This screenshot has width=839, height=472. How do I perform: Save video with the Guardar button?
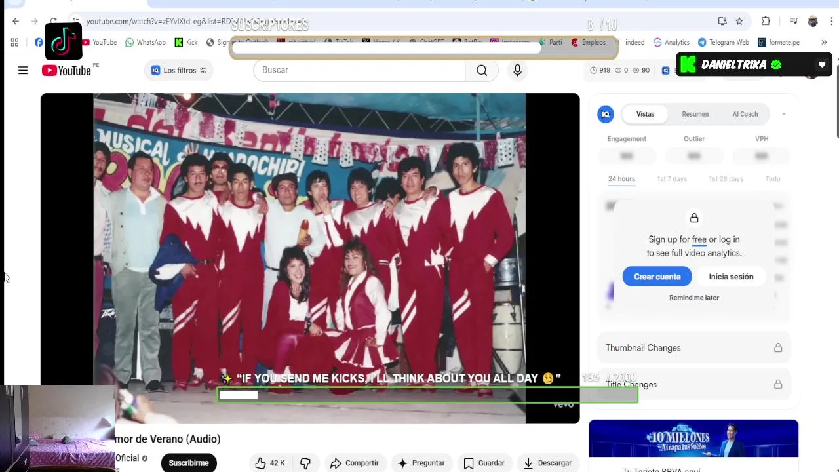pyautogui.click(x=484, y=463)
